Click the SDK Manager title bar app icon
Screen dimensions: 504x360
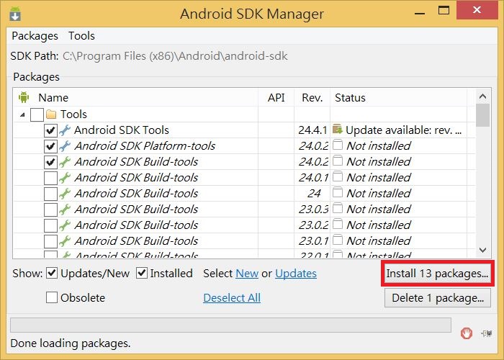coord(15,14)
